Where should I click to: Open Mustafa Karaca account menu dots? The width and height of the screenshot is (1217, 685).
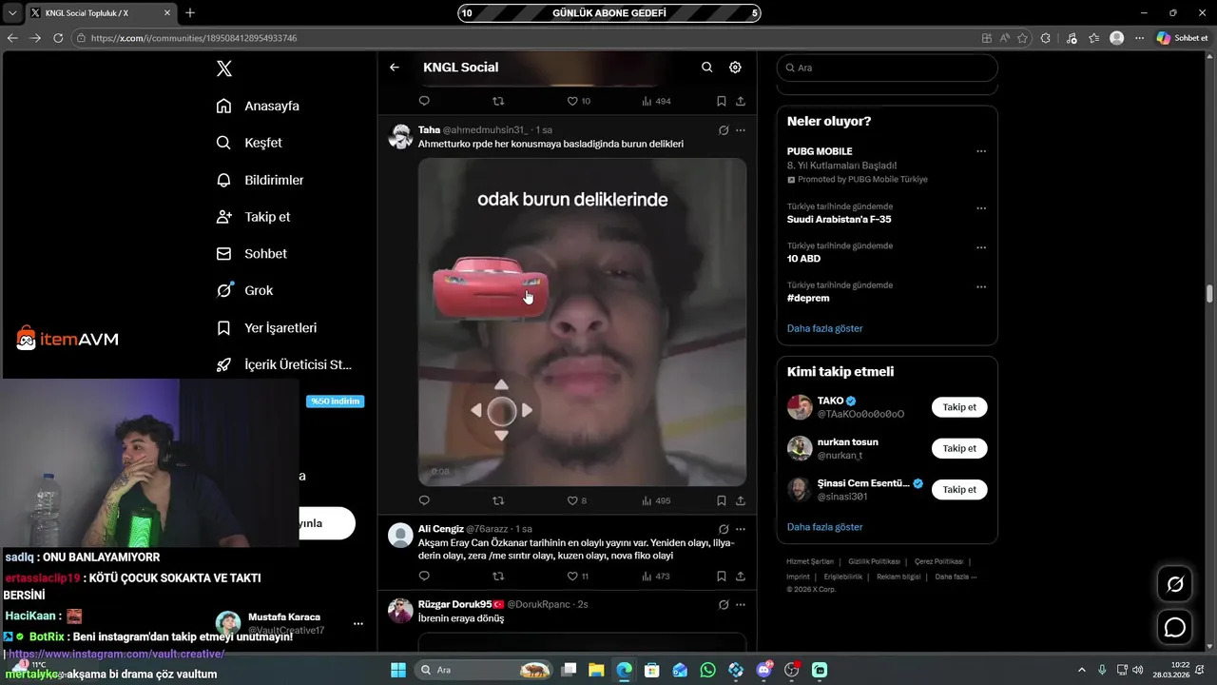point(358,624)
